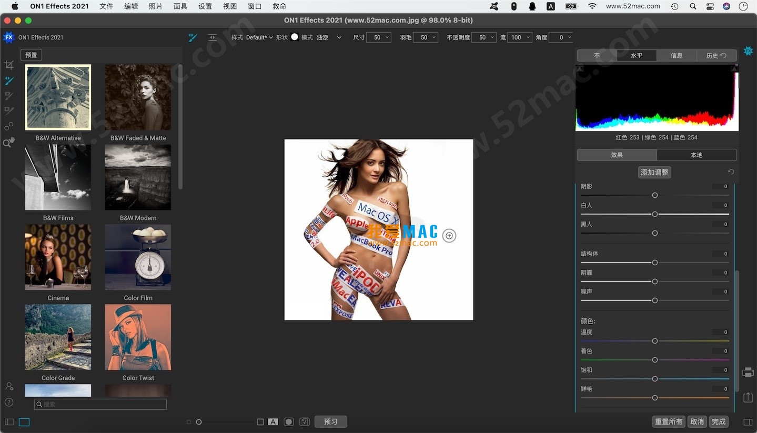Open the 照片 (Photo) menu
This screenshot has width=757, height=433.
156,6
